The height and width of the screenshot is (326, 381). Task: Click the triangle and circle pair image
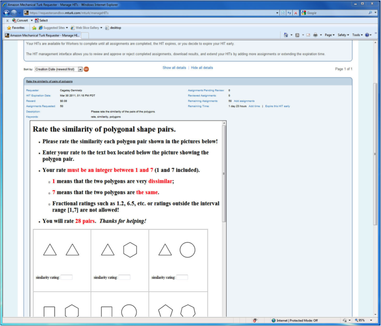coord(177,250)
